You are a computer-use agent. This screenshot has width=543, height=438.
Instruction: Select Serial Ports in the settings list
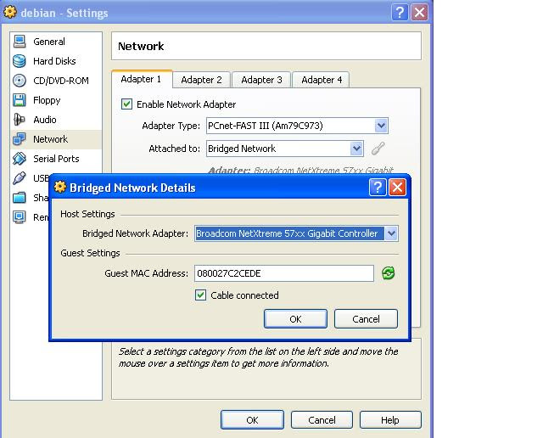click(x=56, y=159)
